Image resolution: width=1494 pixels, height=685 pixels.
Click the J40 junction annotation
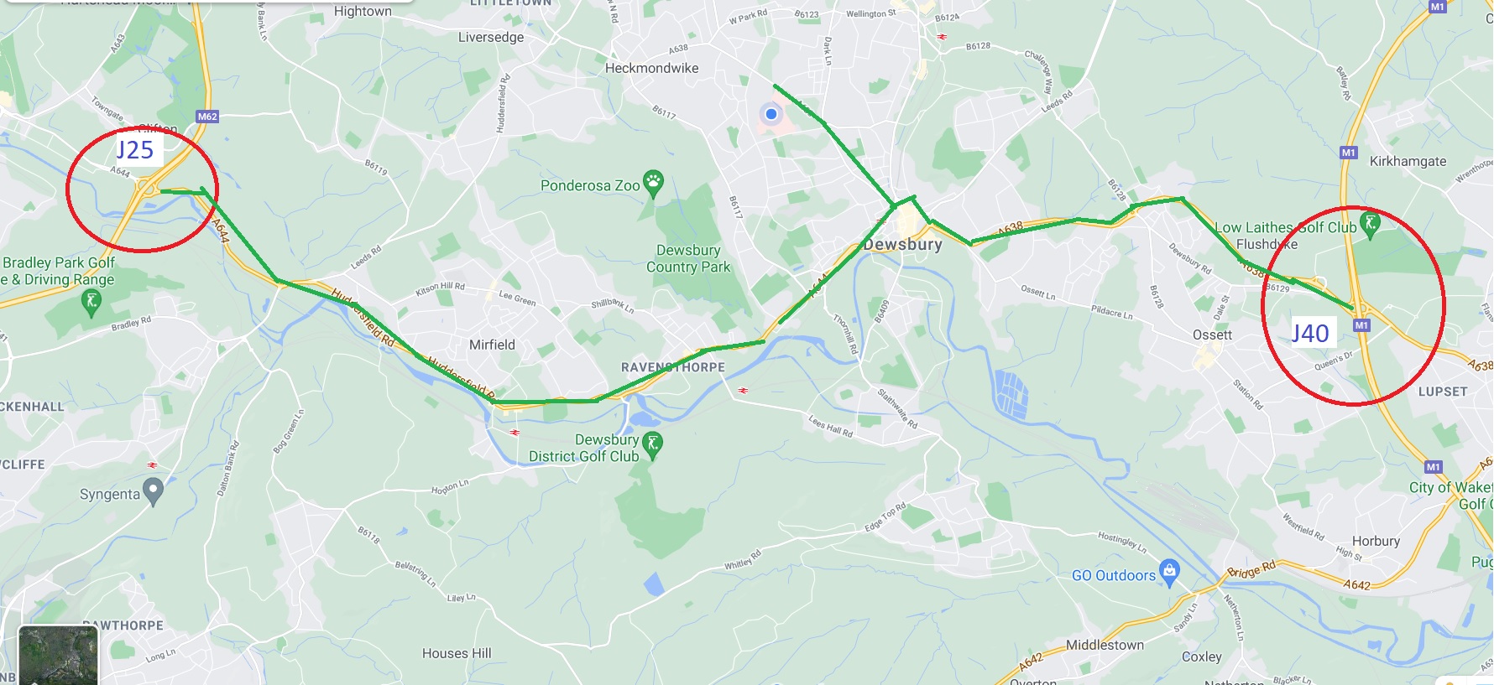click(1310, 334)
